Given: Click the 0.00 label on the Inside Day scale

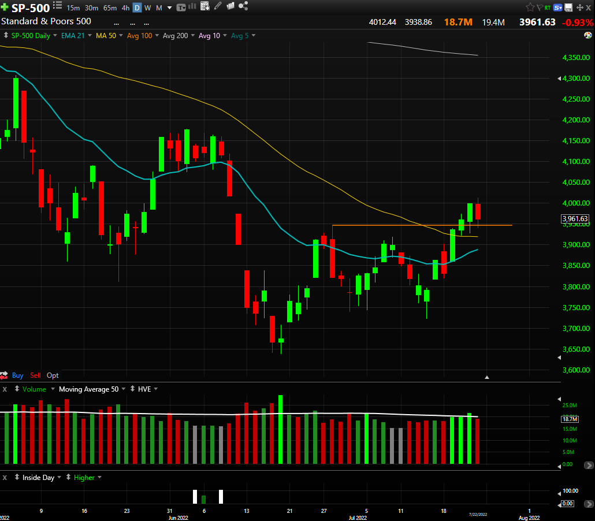Looking at the screenshot, I should click(568, 504).
